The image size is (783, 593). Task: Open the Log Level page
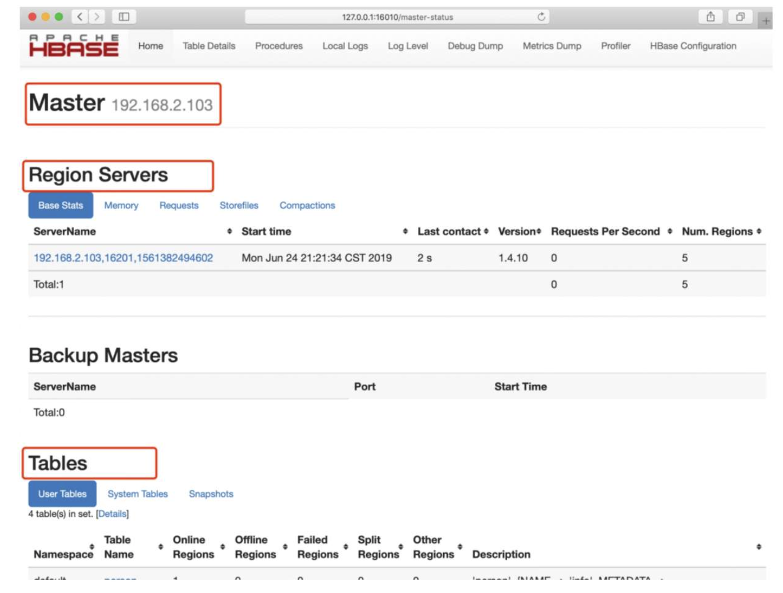(x=408, y=46)
